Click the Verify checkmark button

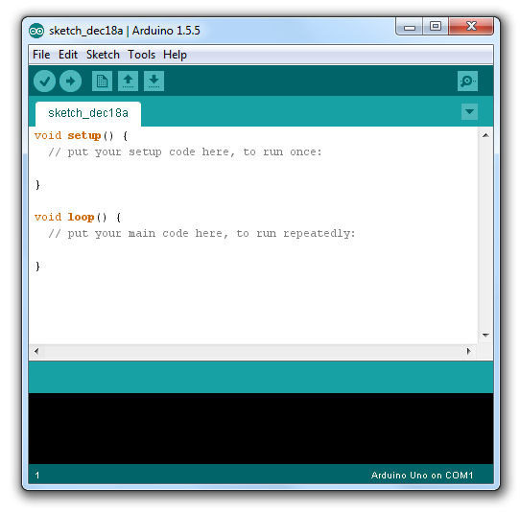pyautogui.click(x=44, y=81)
